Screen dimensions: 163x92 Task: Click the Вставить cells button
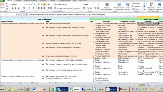point(137,4)
